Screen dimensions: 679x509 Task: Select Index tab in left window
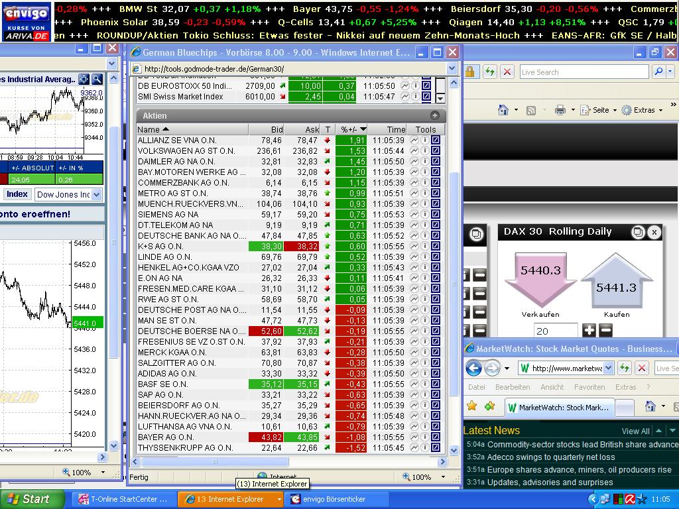(x=17, y=194)
